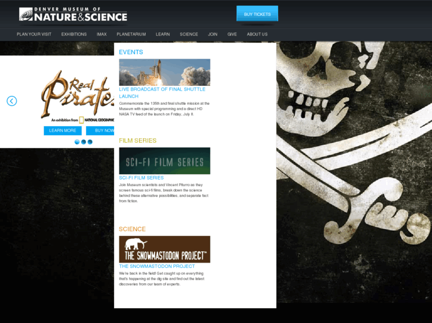Click the Real Pirates exhibition logo
This screenshot has height=323, width=432.
click(77, 94)
